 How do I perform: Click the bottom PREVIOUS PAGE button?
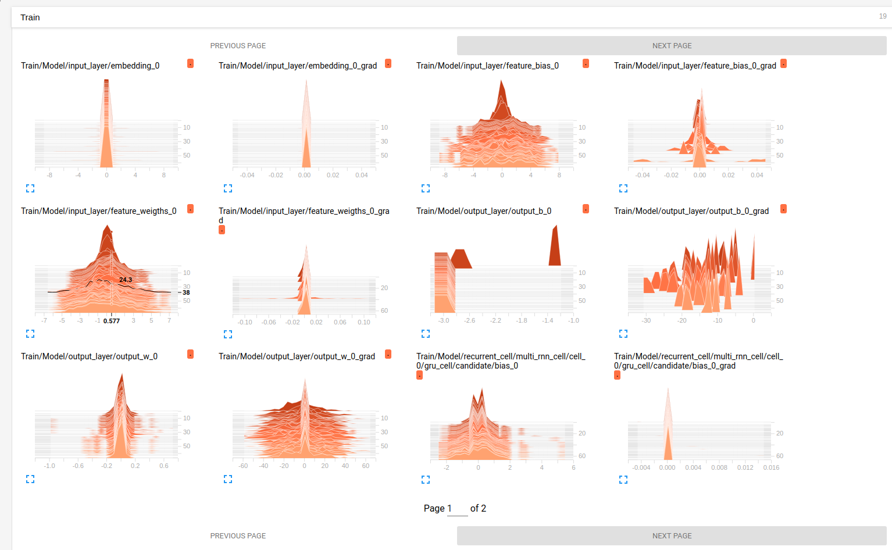pos(238,535)
